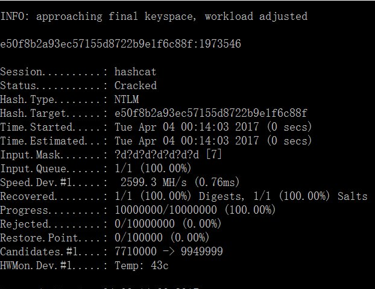The width and height of the screenshot is (375, 289).
Task: Click the Restore.Point 0/100000 value
Action: (x=139, y=237)
